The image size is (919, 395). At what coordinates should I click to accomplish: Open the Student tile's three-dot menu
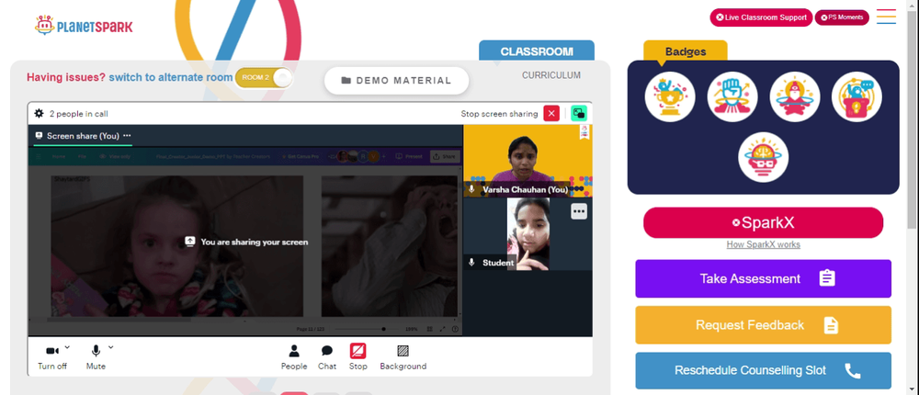[579, 211]
